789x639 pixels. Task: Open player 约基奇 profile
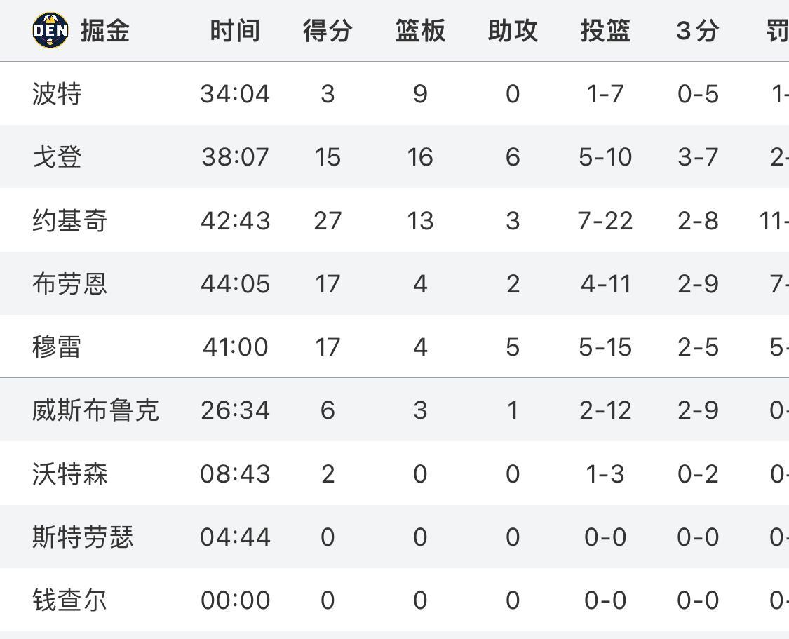click(x=69, y=220)
